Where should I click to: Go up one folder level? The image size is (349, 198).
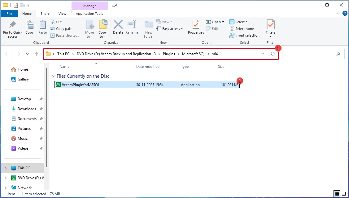click(37, 54)
